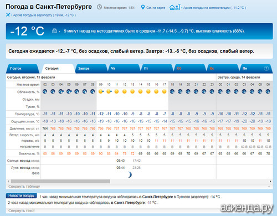Click the 23 hour cloud icon
Image resolution: width=277 pixels, height=216 pixels.
[x=212, y=91]
